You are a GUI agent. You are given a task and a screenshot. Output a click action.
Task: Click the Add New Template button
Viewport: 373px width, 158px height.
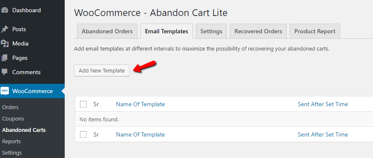pyautogui.click(x=101, y=71)
